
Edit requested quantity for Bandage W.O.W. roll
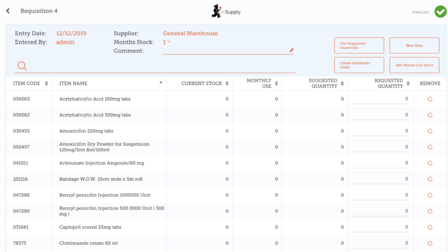pos(380,179)
